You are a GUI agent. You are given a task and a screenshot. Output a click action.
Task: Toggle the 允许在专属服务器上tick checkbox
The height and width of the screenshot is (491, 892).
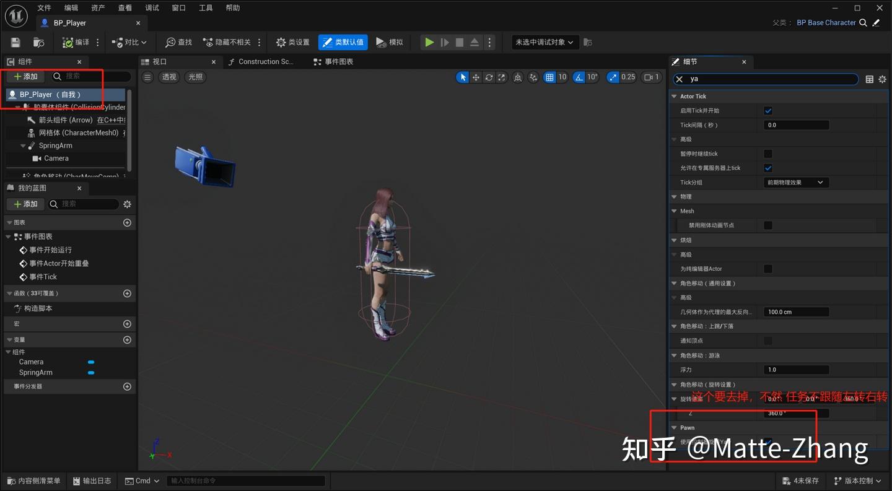coord(768,168)
